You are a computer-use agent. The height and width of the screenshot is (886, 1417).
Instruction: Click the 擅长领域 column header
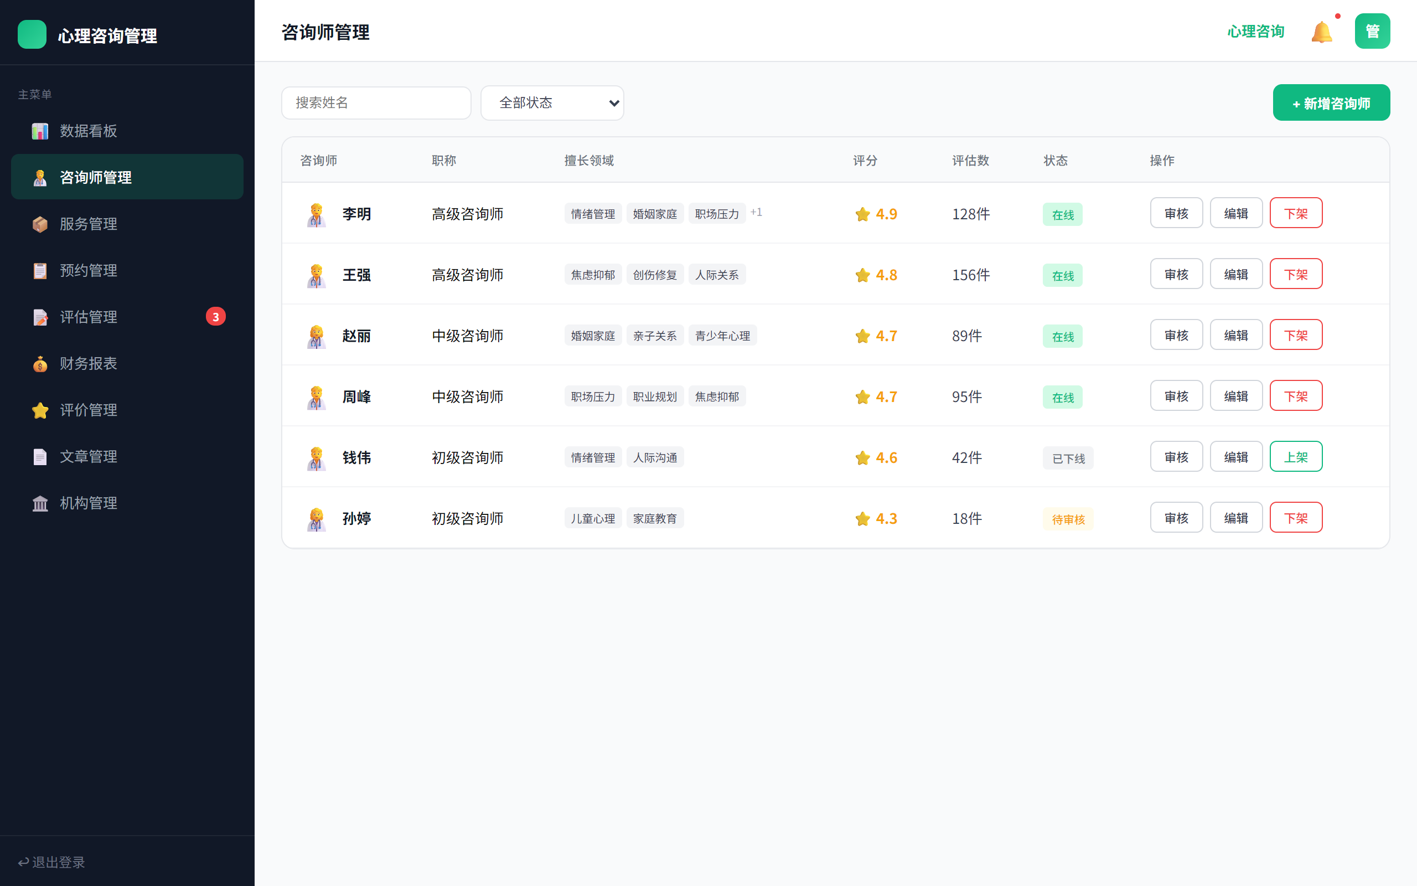pos(588,161)
